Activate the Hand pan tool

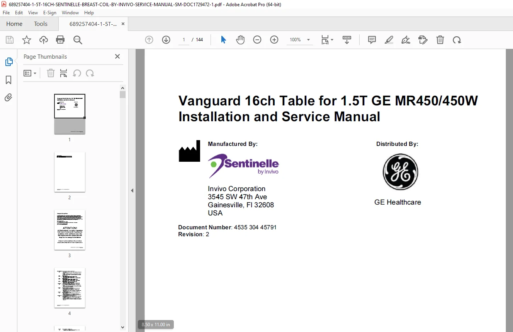pos(240,40)
